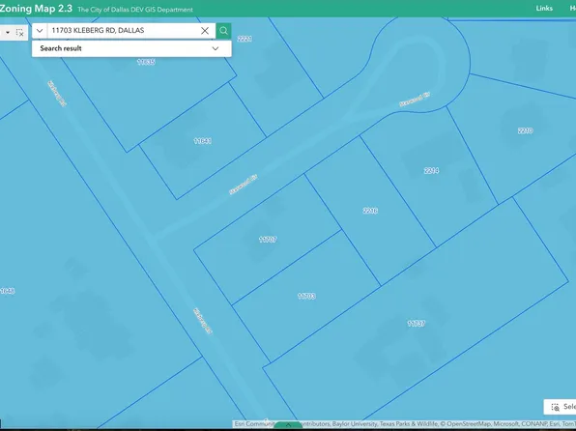Image resolution: width=576 pixels, height=431 pixels.
Task: Select parcel labeled 11835
Action: [x=146, y=62]
